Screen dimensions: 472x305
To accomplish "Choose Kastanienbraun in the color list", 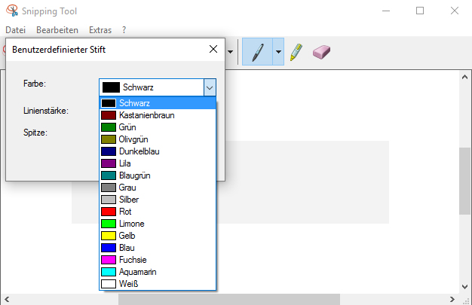I will pyautogui.click(x=158, y=115).
